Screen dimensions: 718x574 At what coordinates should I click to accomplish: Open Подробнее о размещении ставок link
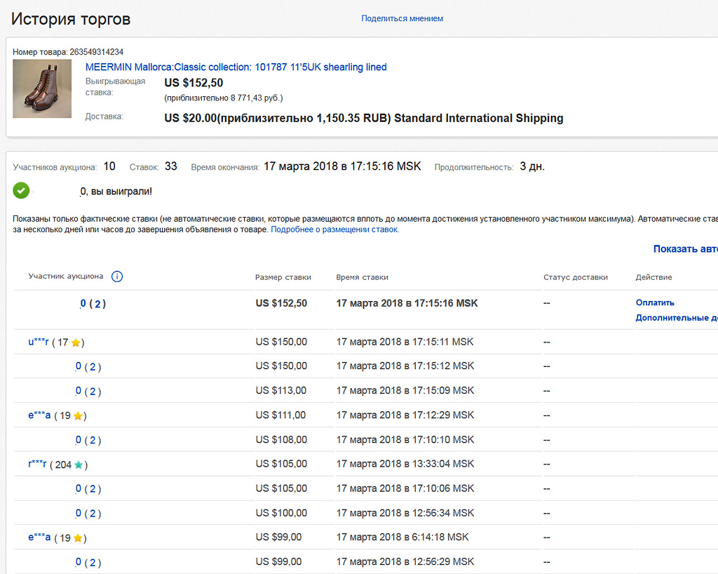(x=334, y=229)
